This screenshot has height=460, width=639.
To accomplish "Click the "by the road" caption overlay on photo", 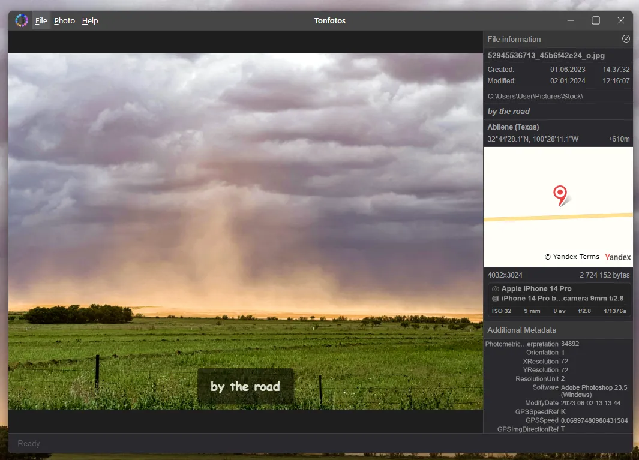I will click(x=245, y=386).
